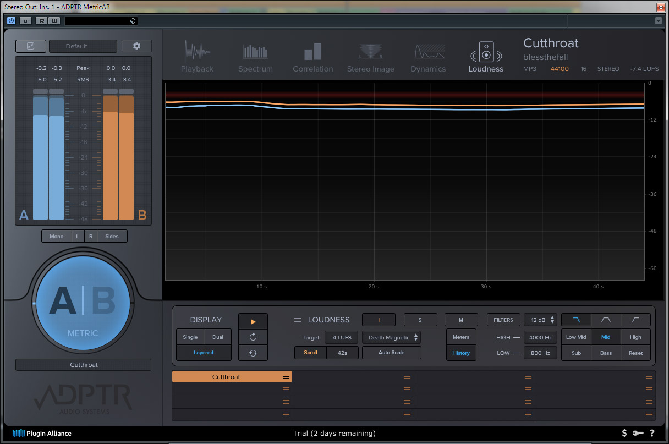669x444 pixels.
Task: Solo the L channel monitor button
Action: click(78, 236)
